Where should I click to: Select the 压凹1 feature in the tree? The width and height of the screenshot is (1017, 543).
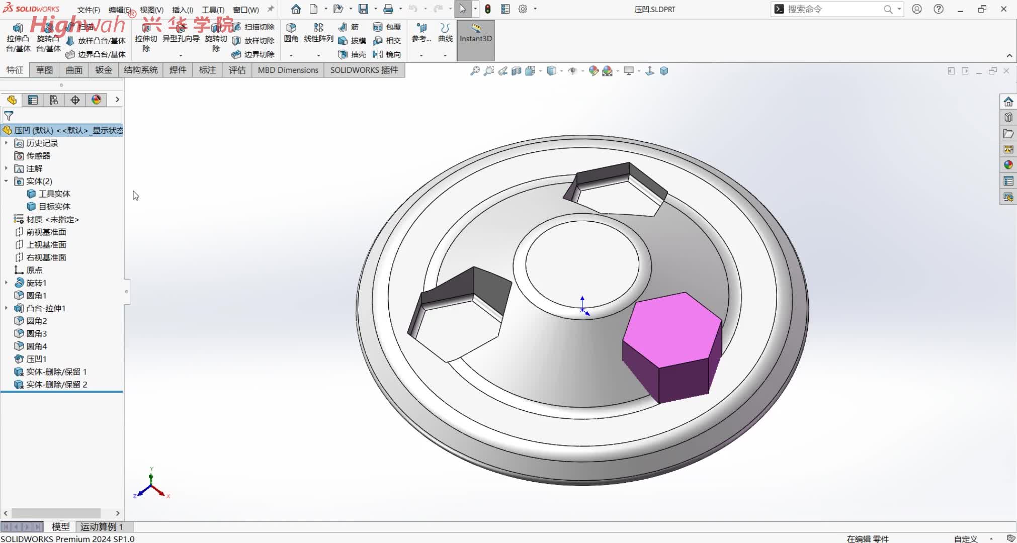36,359
